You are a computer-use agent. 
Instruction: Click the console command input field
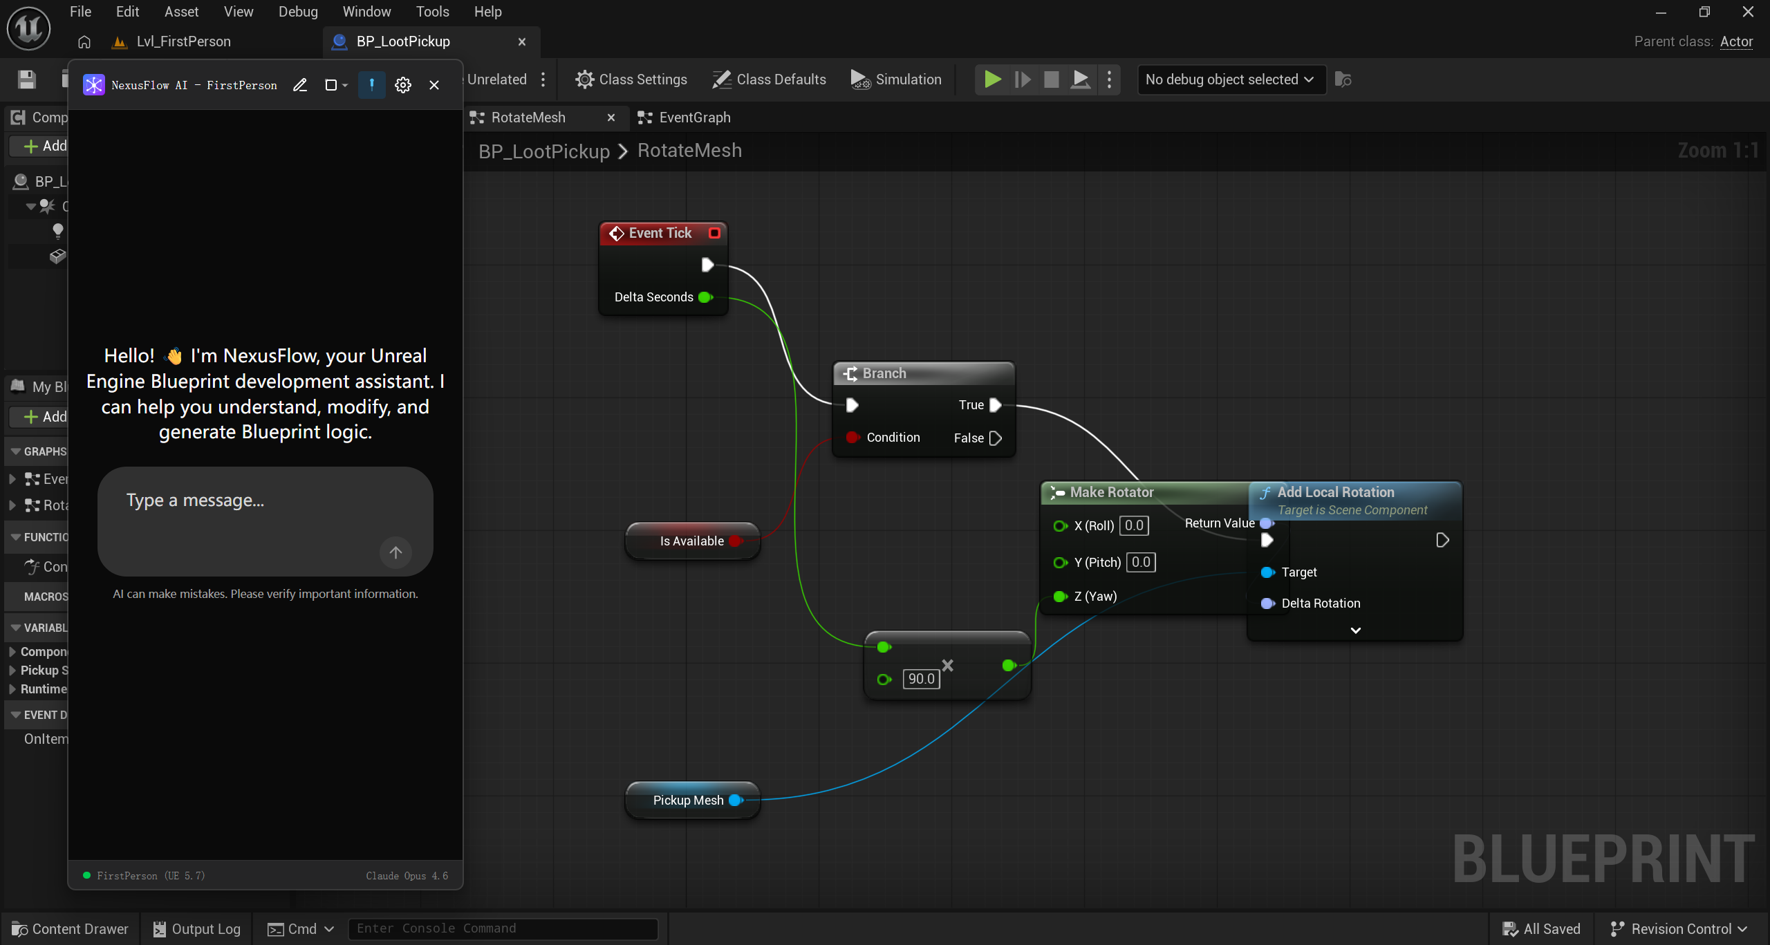point(503,928)
